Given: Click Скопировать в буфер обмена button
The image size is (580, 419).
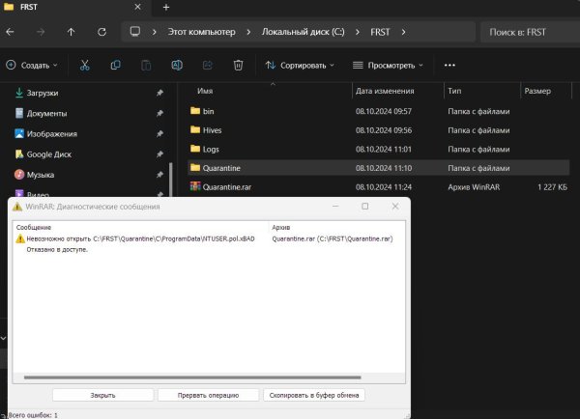Looking at the screenshot, I should click(314, 395).
